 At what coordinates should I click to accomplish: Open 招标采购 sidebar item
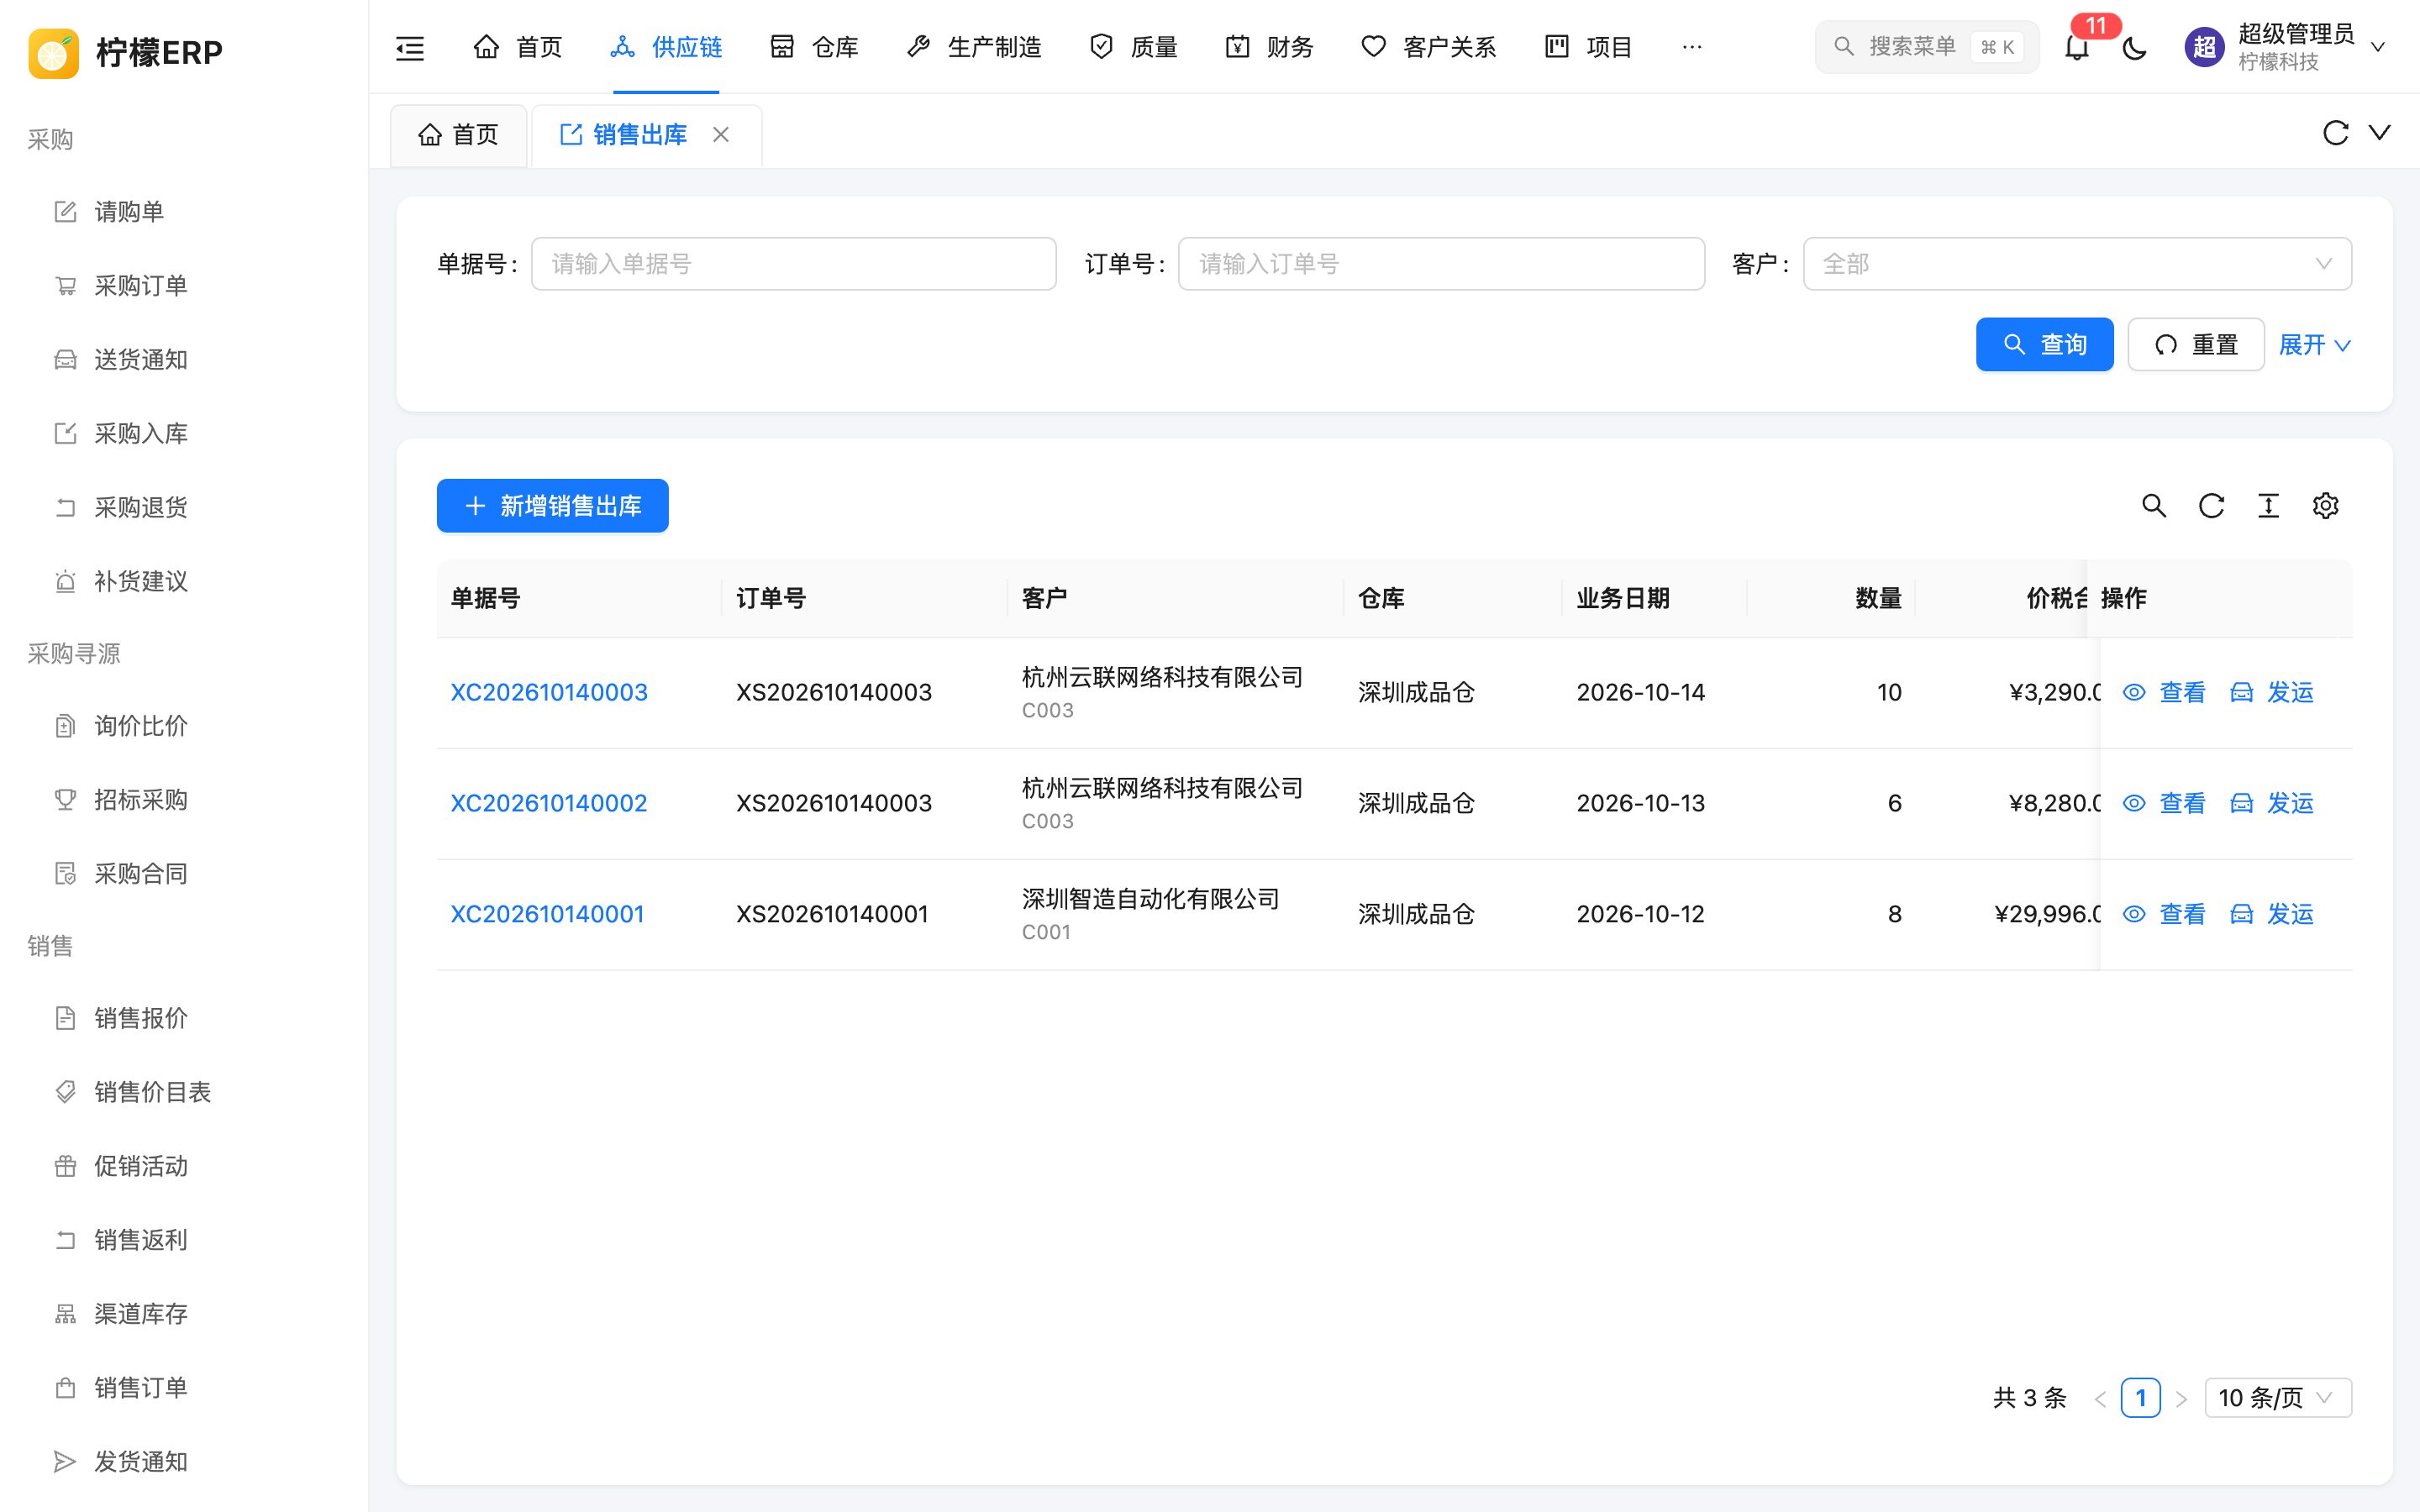(184, 800)
